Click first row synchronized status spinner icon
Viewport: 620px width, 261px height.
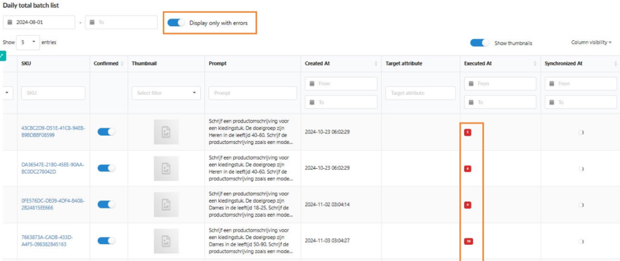point(581,132)
